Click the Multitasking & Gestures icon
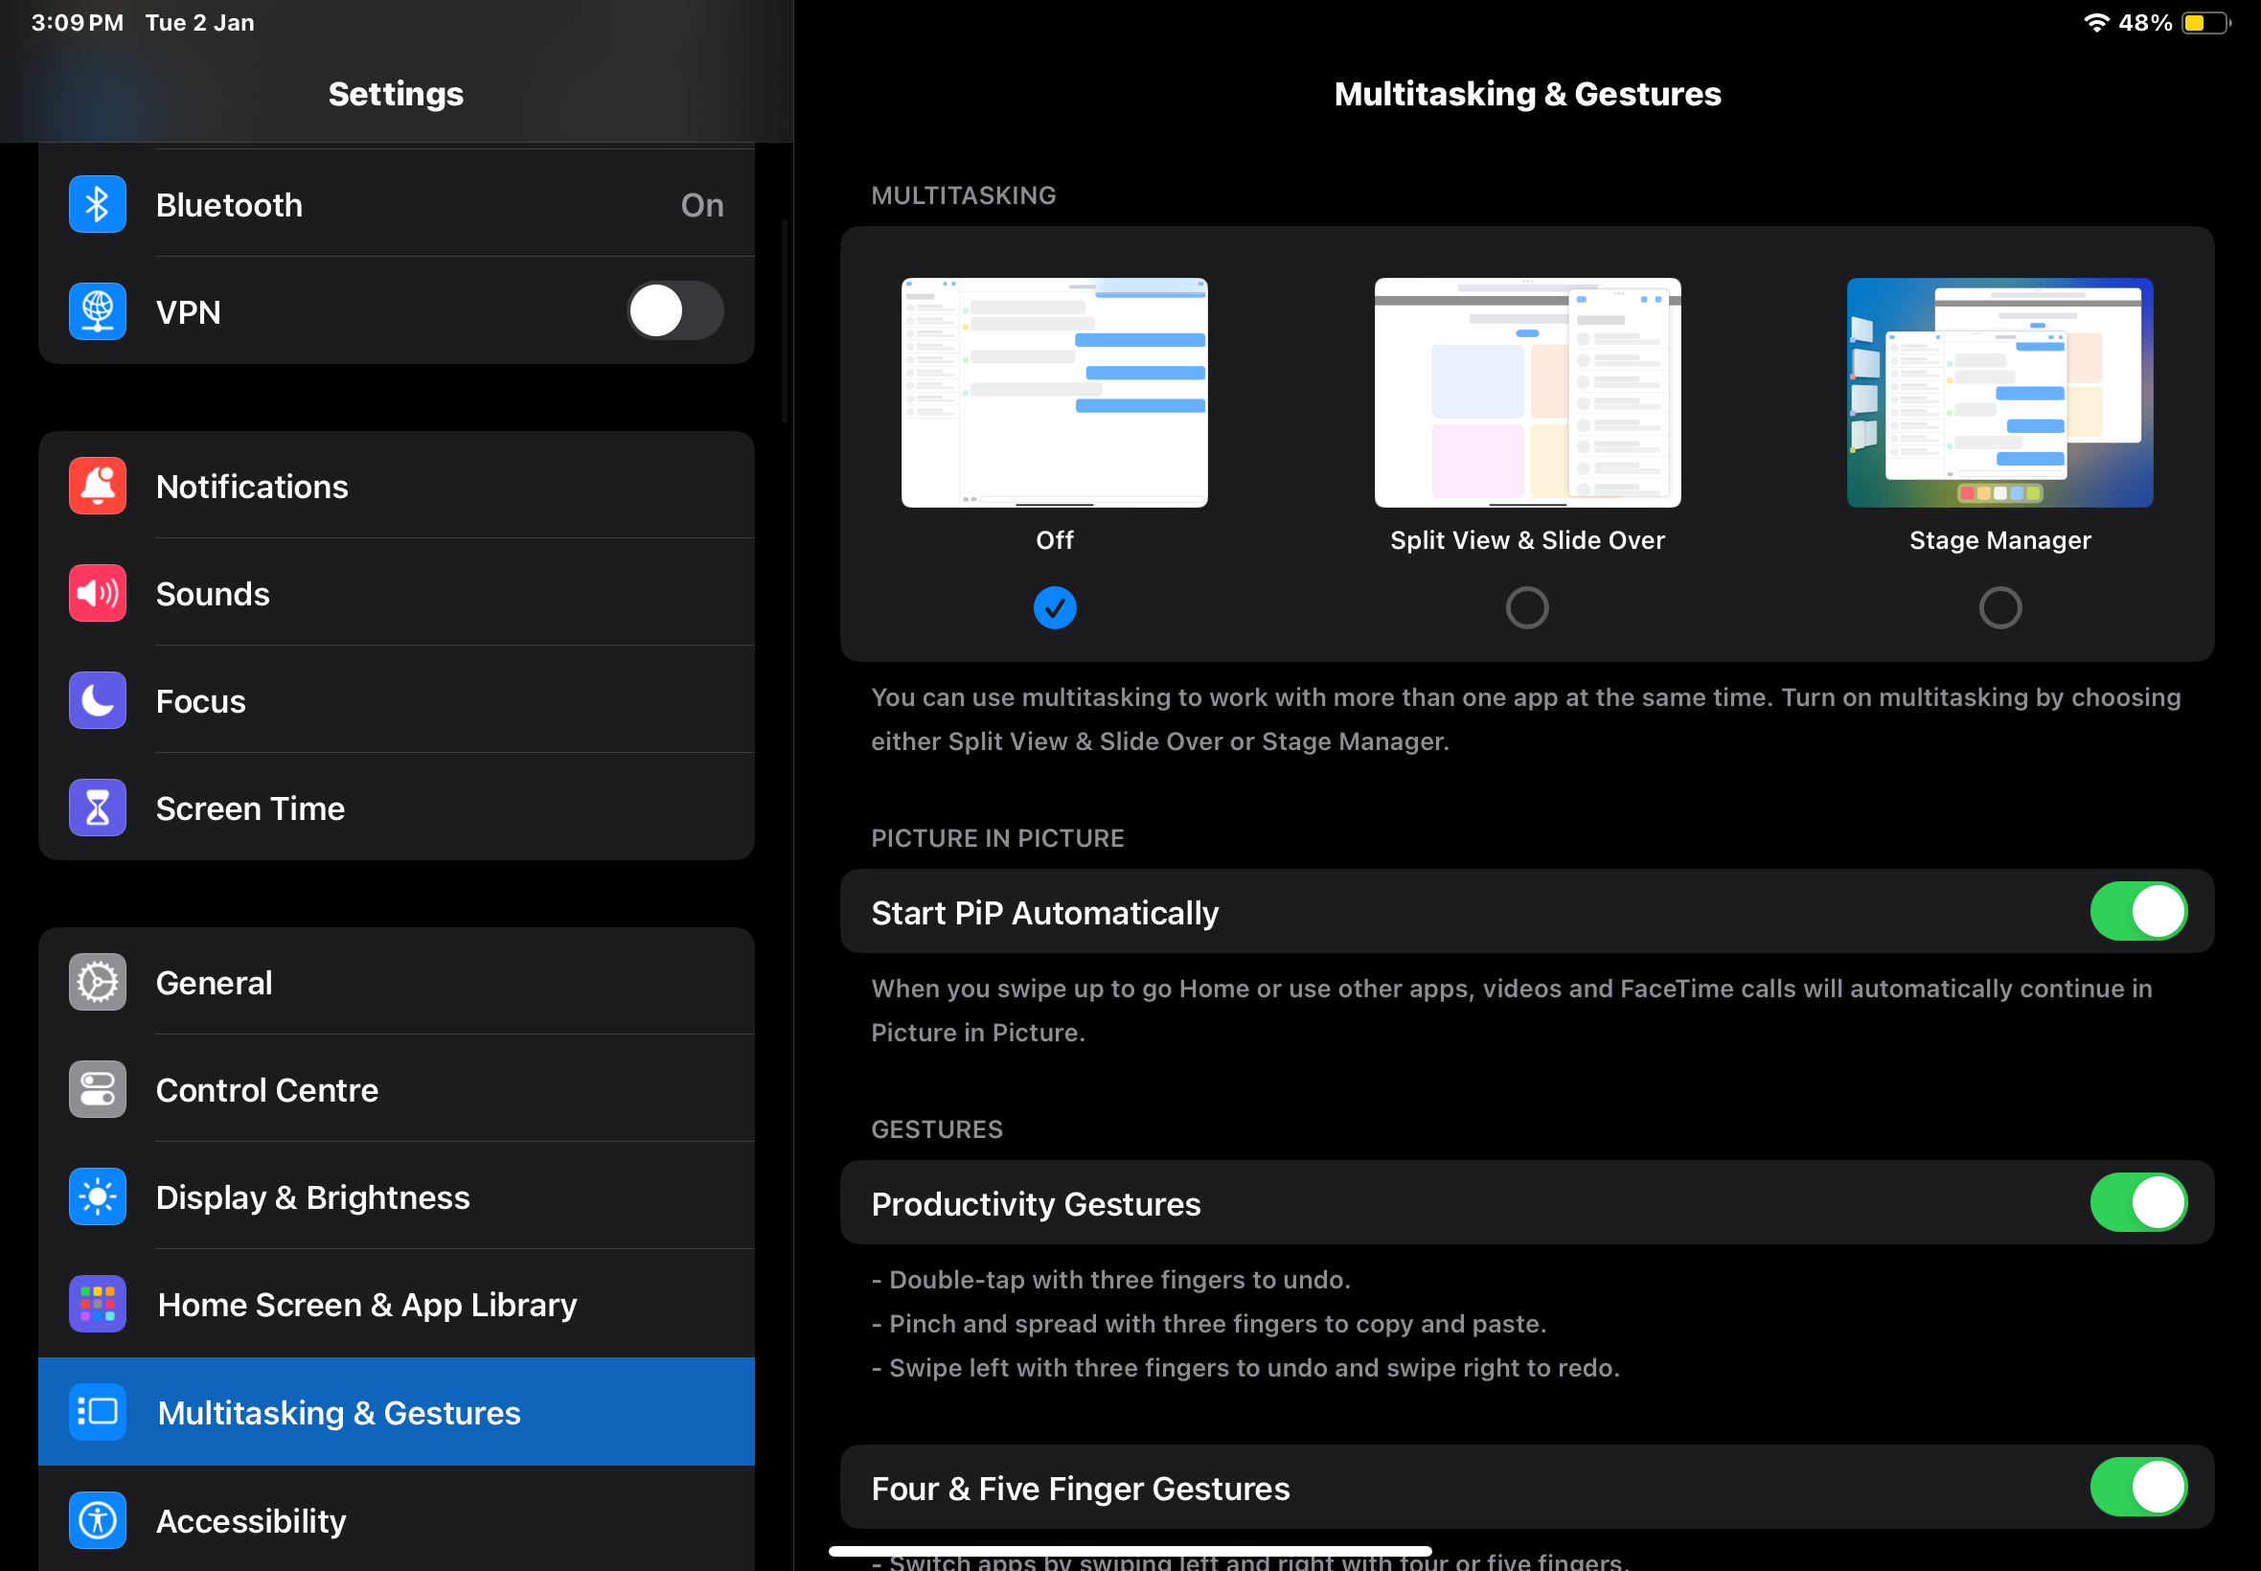 click(x=97, y=1412)
